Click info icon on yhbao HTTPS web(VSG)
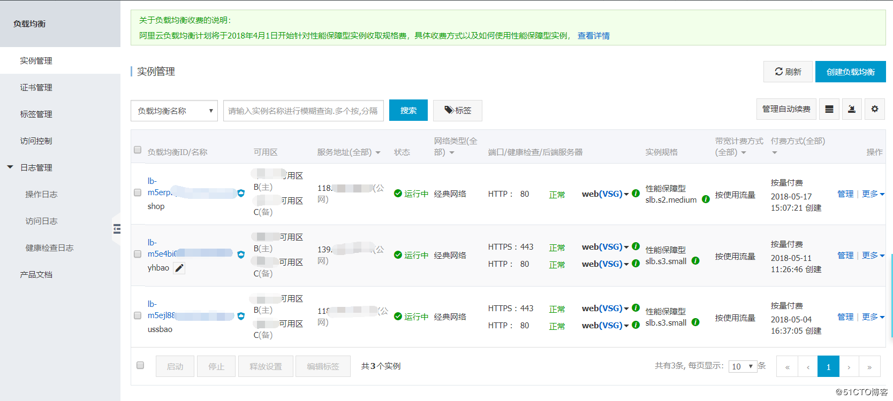This screenshot has height=401, width=893. coord(635,246)
